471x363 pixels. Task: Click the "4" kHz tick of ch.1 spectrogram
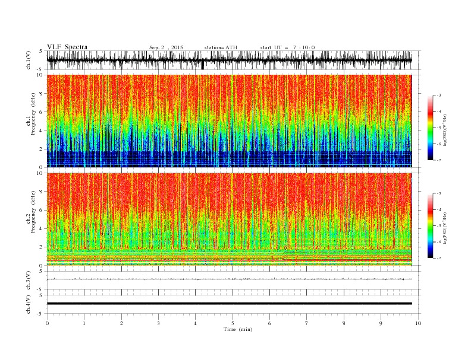pos(42,130)
